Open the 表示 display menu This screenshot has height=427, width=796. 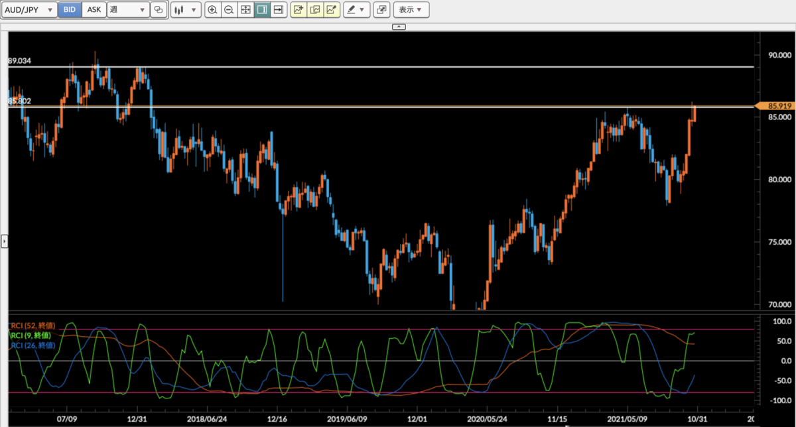(411, 9)
